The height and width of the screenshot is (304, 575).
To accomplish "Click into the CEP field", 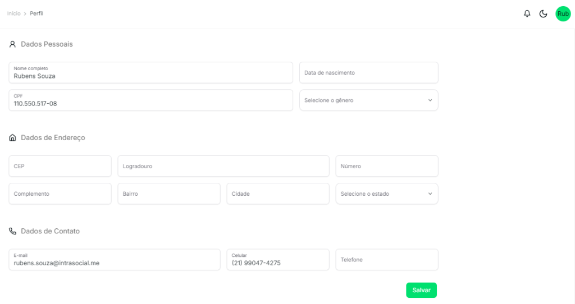I will (x=60, y=166).
